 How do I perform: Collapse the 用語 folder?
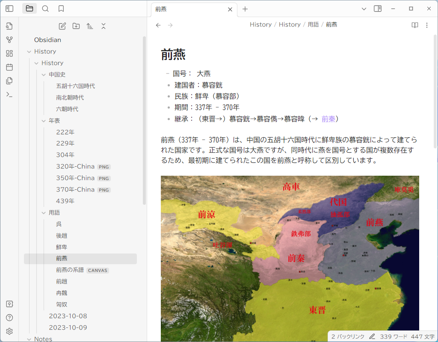click(44, 213)
